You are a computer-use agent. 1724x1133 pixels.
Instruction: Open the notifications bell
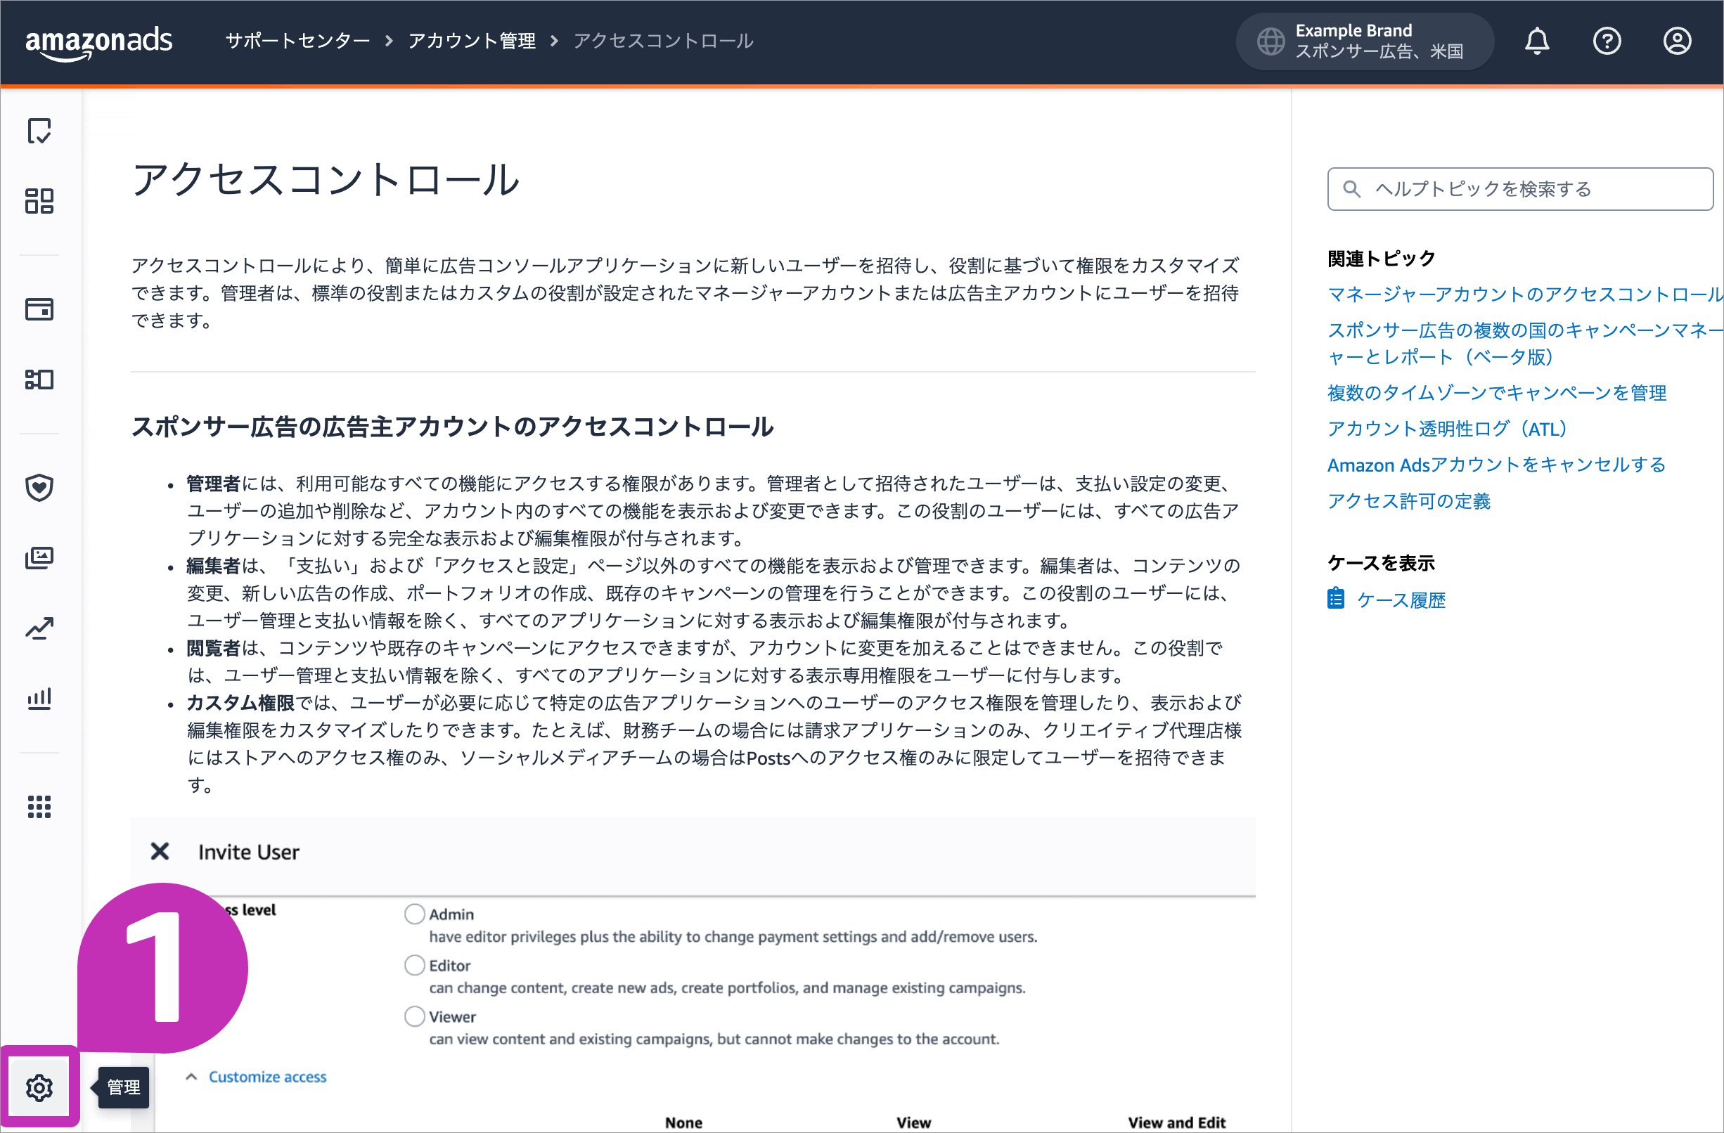[1537, 41]
